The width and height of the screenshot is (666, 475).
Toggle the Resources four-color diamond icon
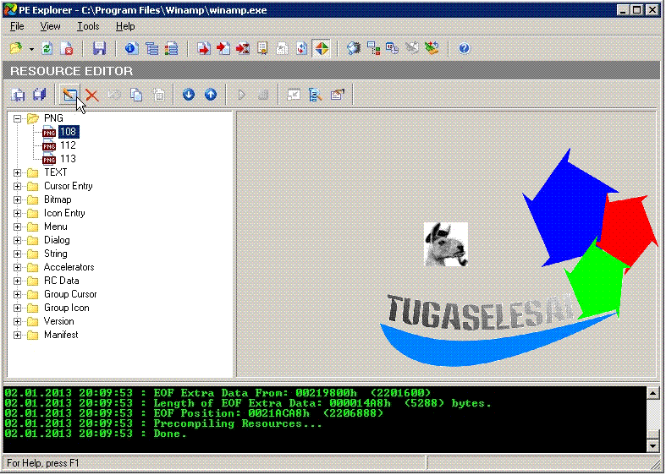point(322,48)
